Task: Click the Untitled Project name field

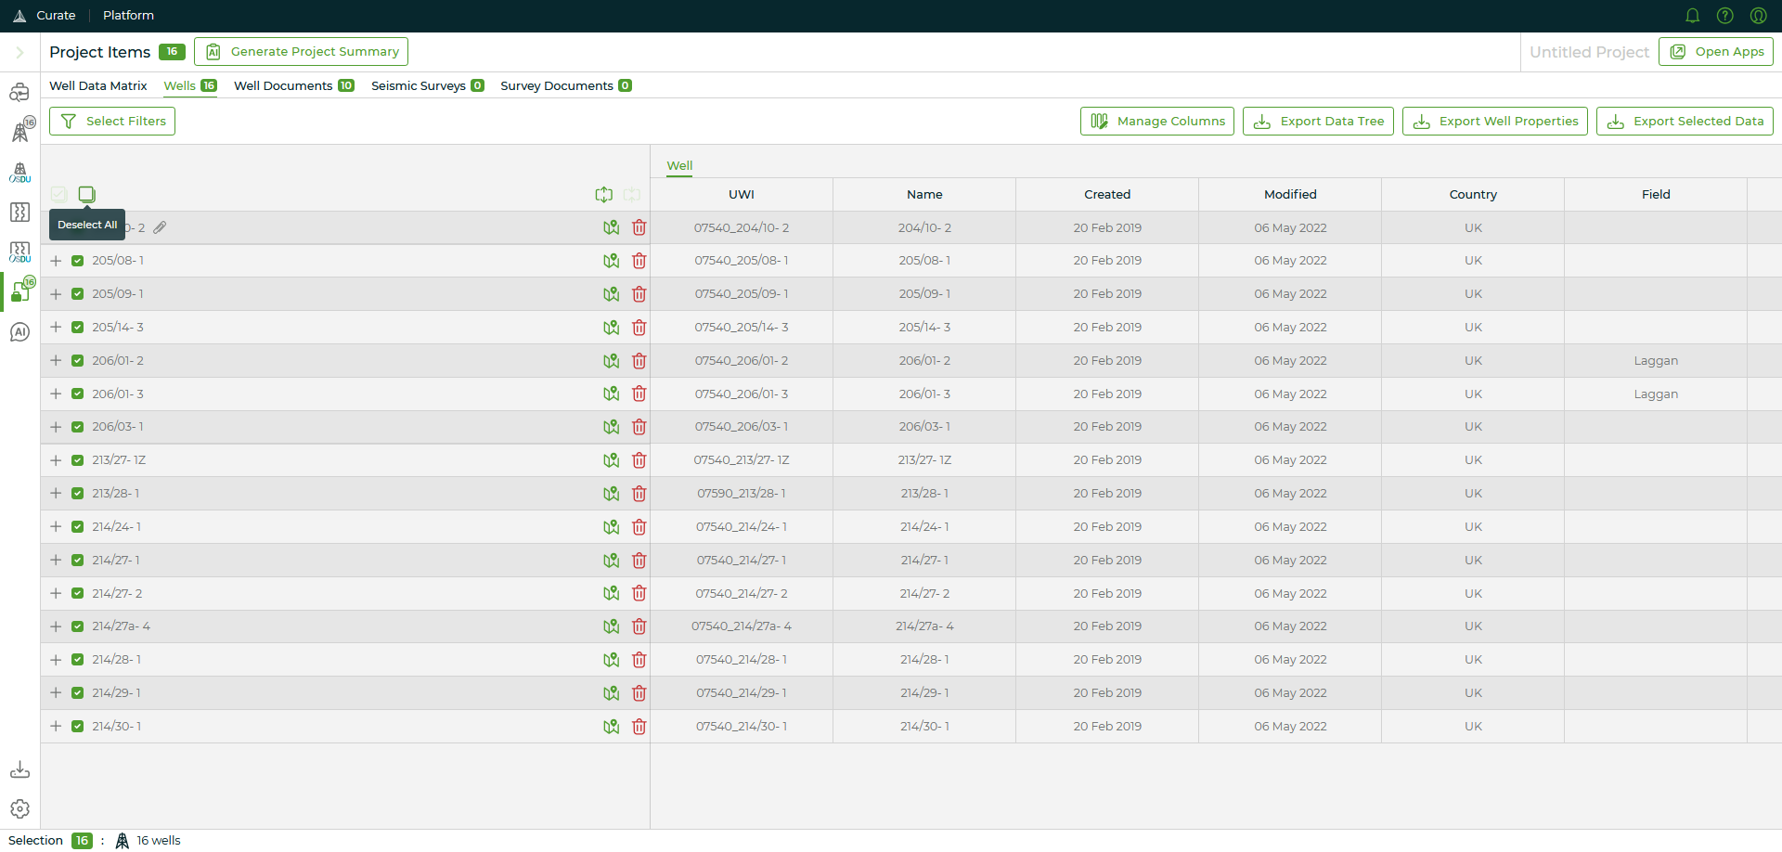Action: pos(1589,52)
